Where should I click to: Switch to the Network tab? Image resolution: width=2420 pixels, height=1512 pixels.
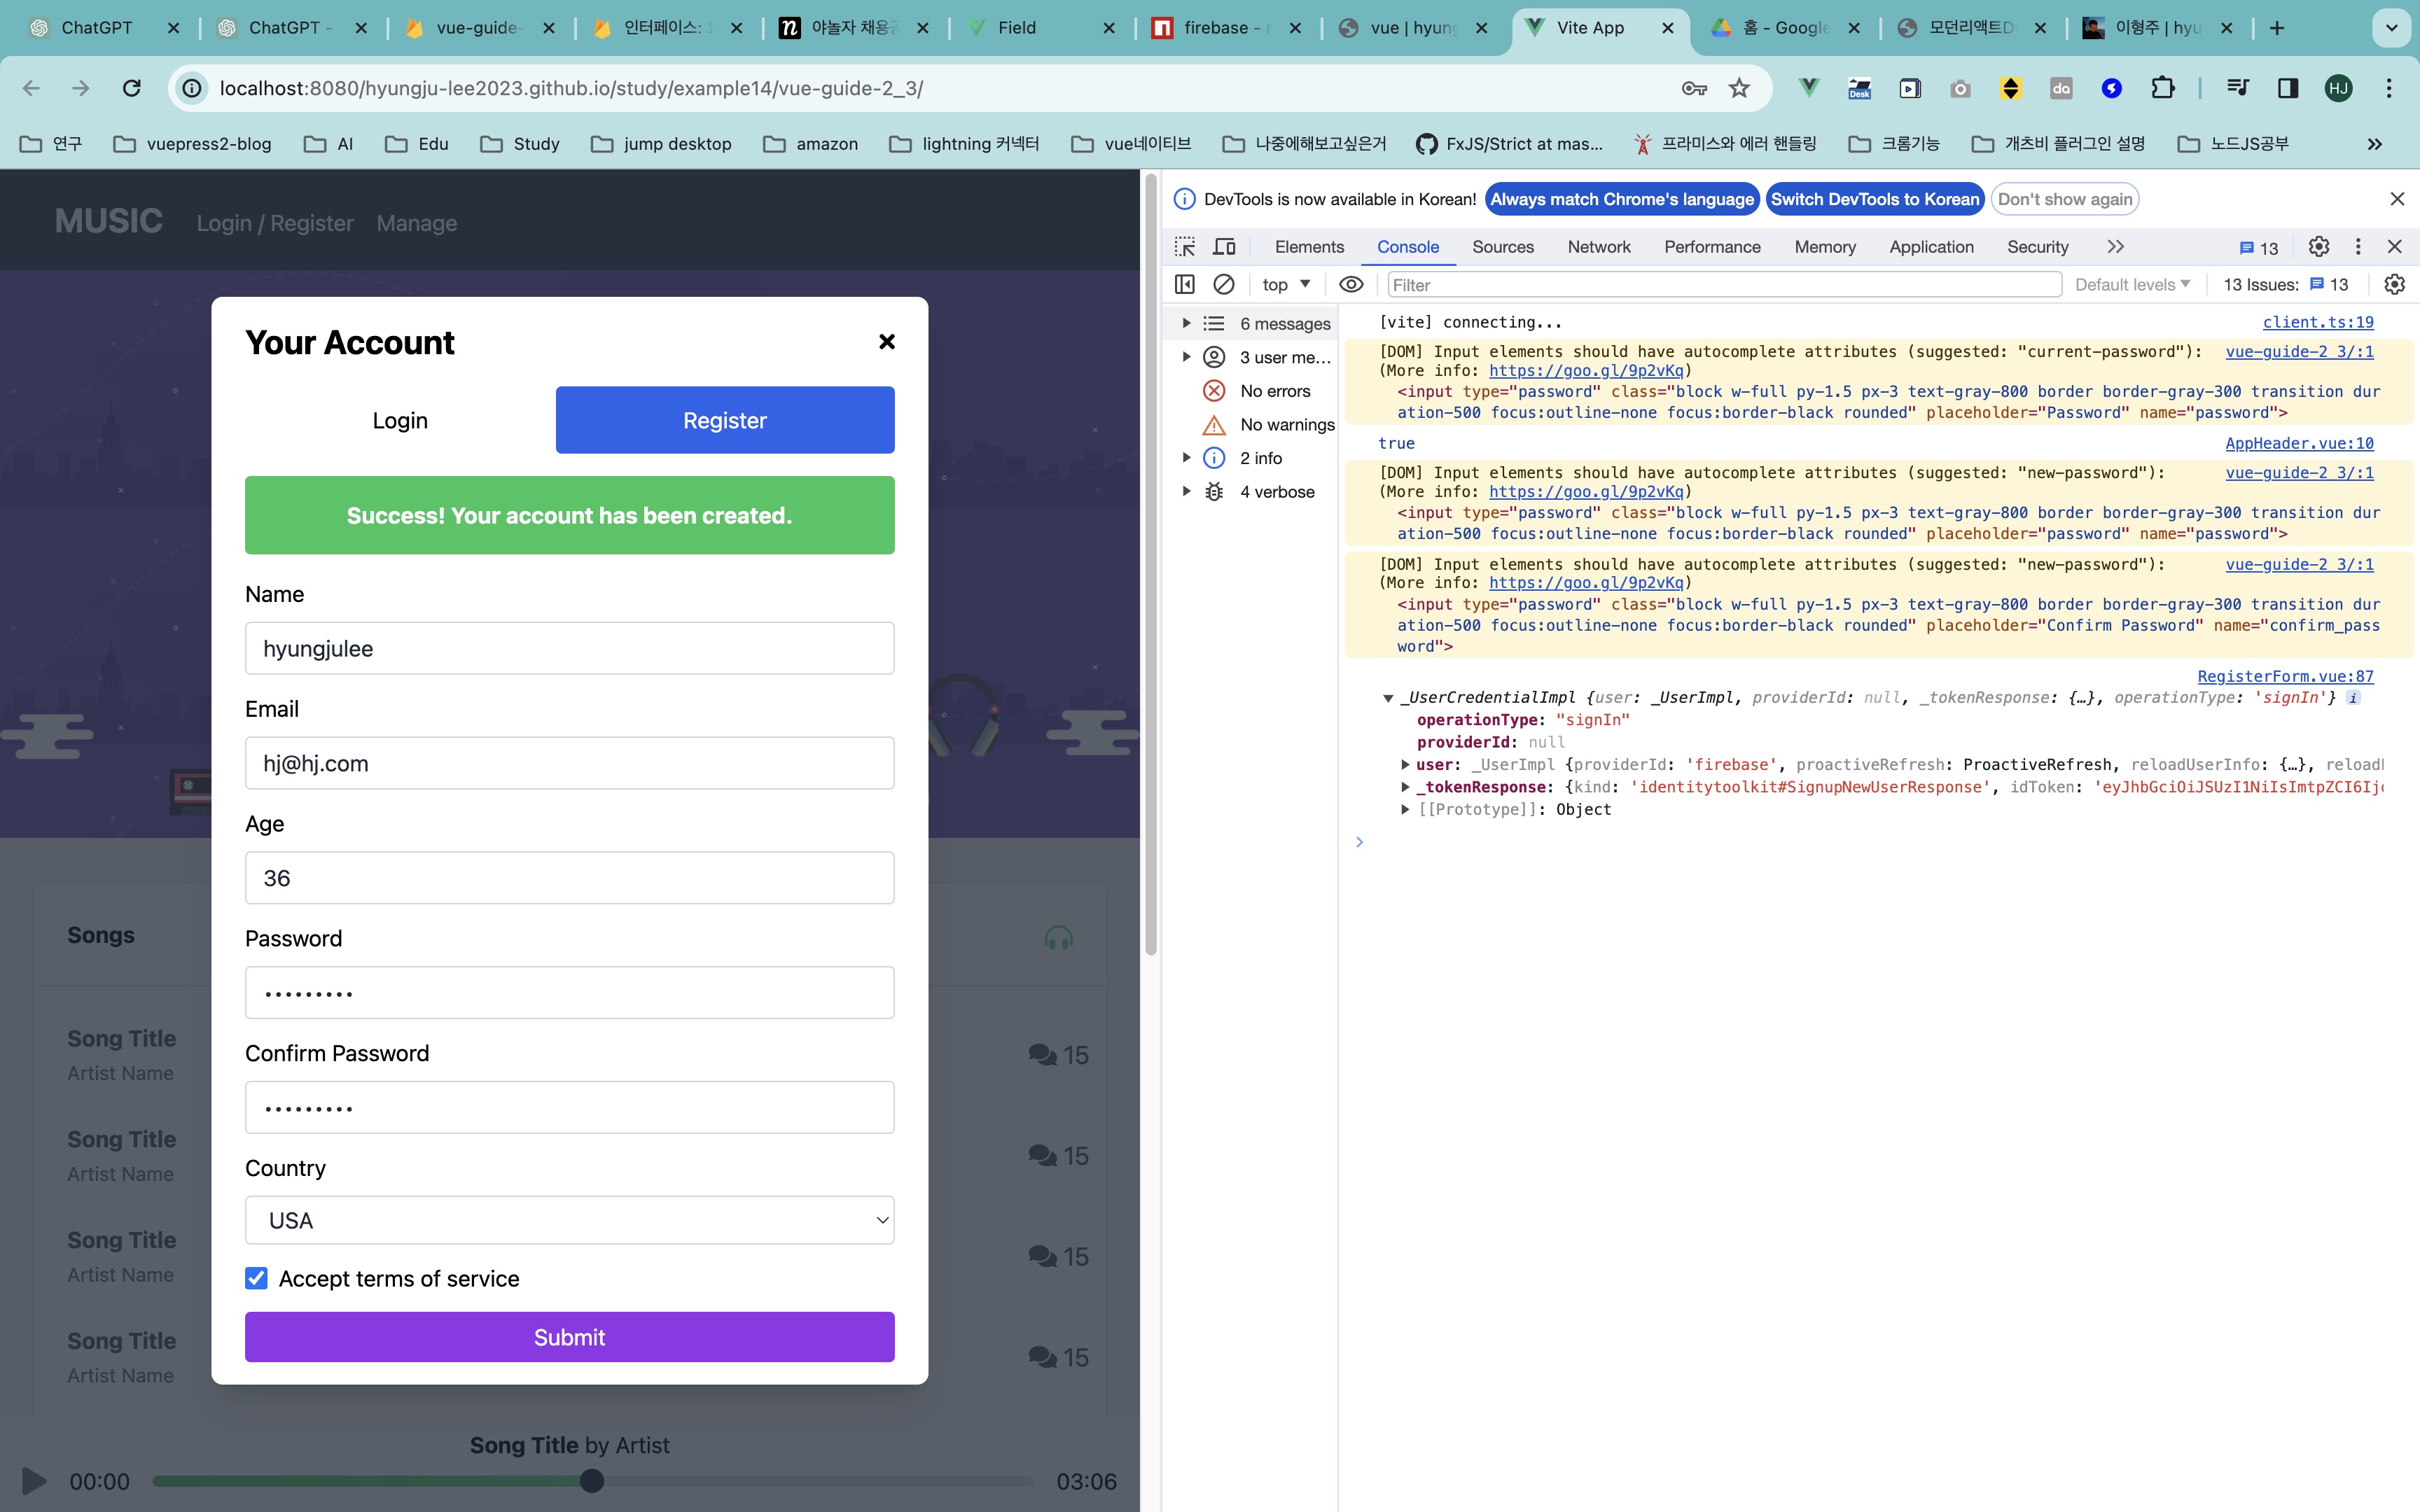point(1598,246)
